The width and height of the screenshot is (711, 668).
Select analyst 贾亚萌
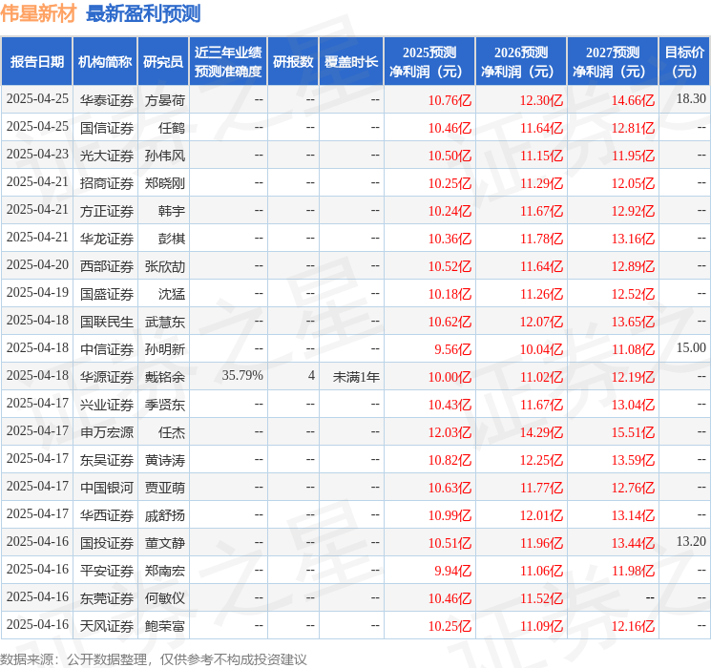click(164, 487)
